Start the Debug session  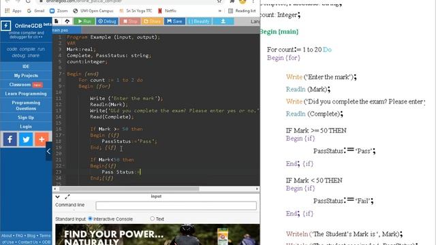[x=107, y=21]
